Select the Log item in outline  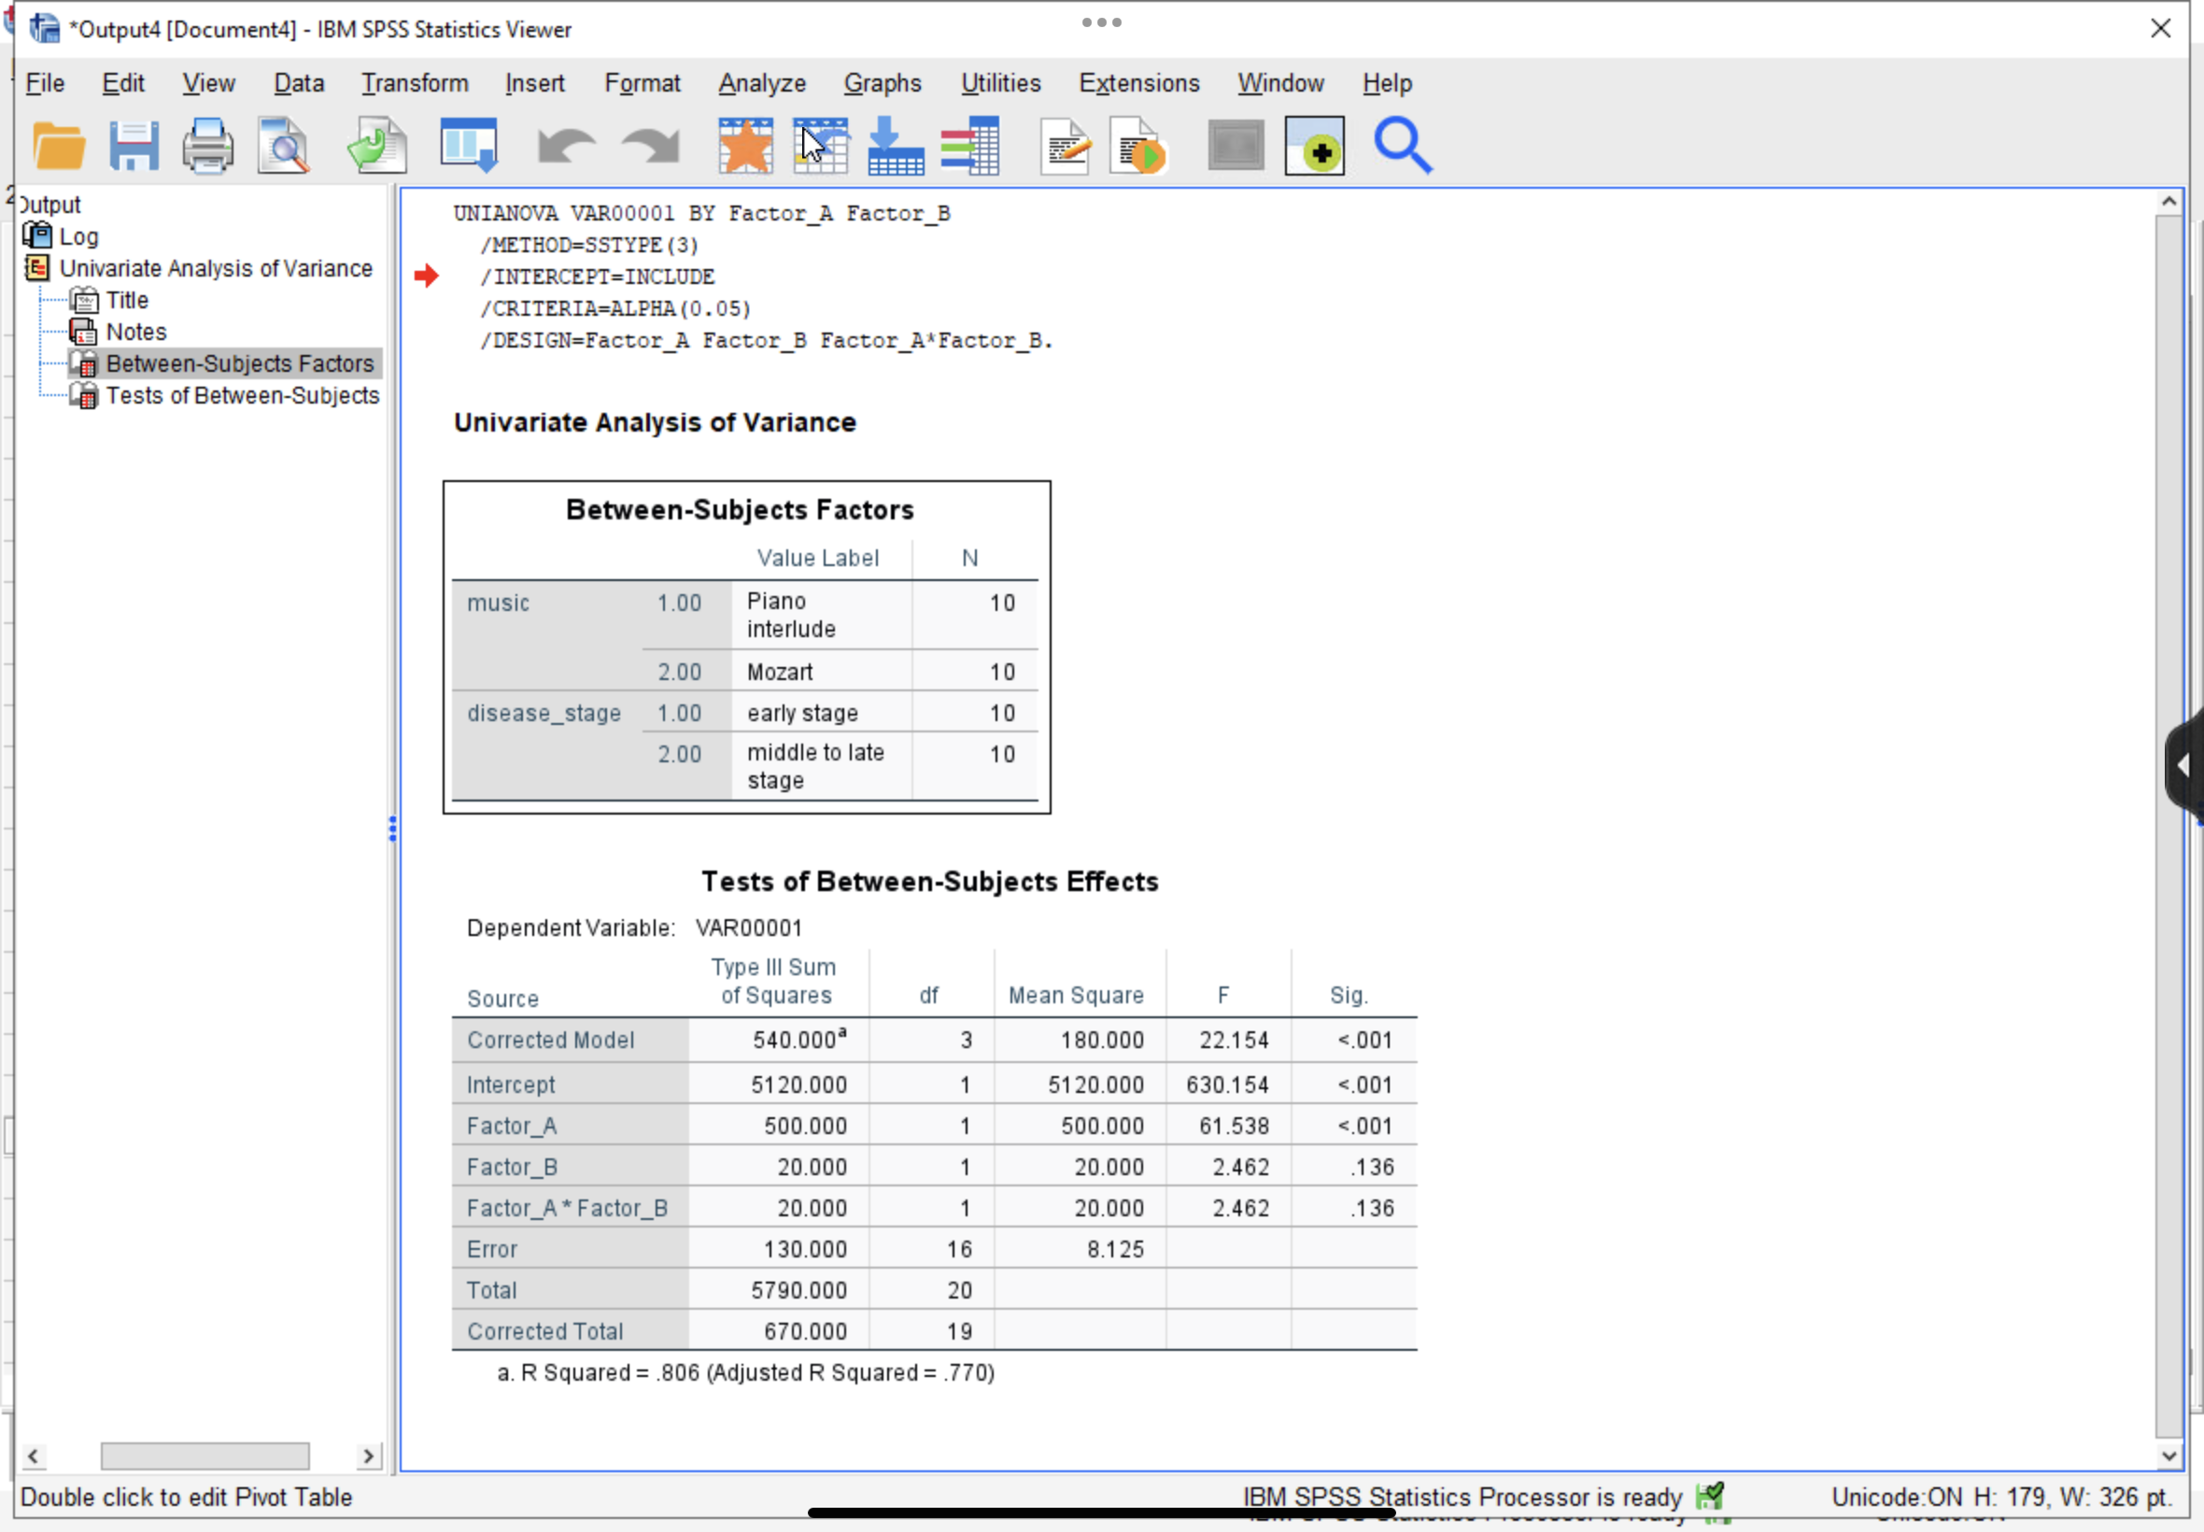click(78, 236)
